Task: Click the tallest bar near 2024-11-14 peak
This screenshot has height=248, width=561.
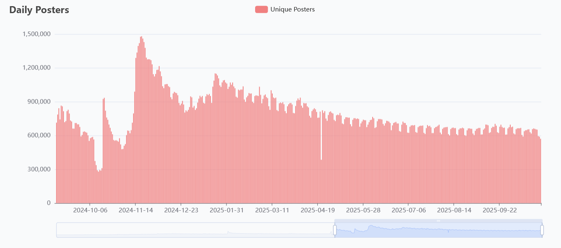Action: (142, 120)
